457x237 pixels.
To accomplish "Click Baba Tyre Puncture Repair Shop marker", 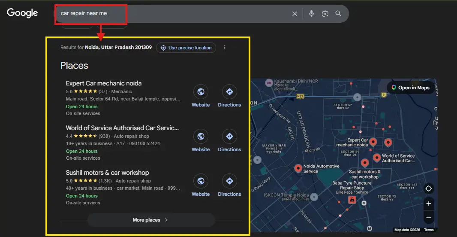I will pyautogui.click(x=352, y=200).
